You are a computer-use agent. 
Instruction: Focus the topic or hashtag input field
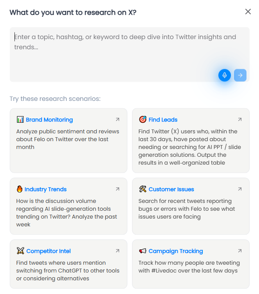(x=117, y=51)
